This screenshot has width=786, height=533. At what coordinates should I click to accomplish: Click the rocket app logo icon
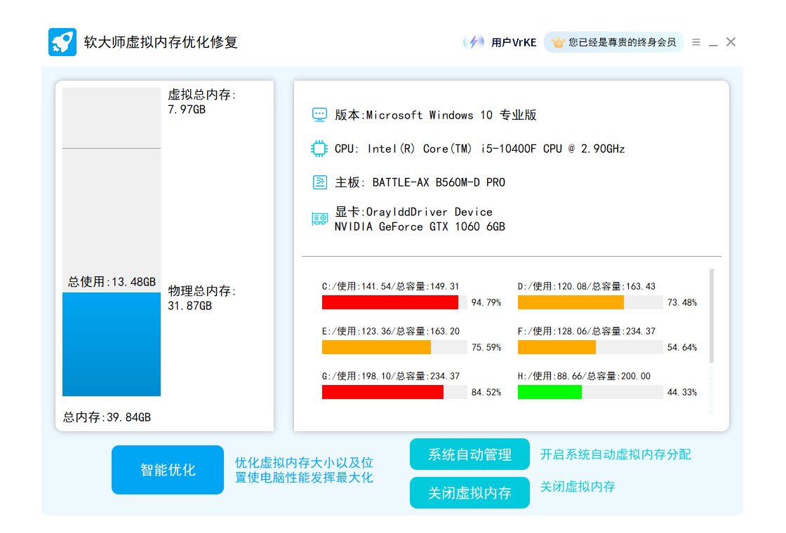click(62, 42)
